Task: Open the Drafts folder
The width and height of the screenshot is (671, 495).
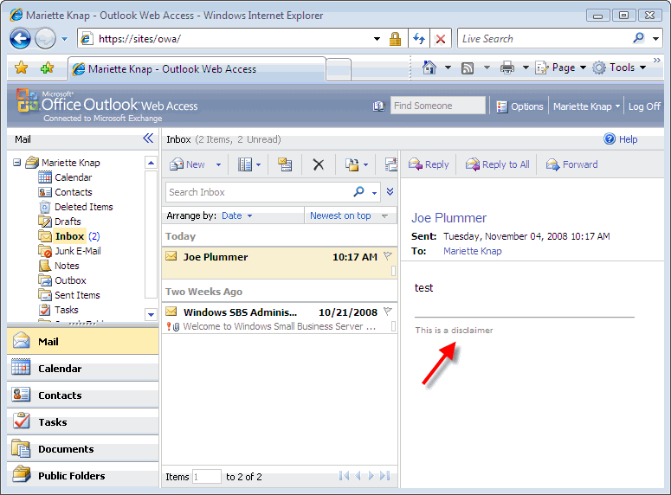Action: tap(60, 222)
